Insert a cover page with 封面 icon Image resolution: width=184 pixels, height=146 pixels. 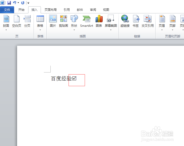(6, 19)
